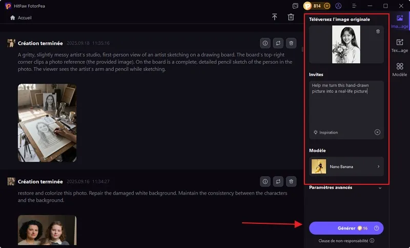The height and width of the screenshot is (248, 410).
Task: Click the Inspiration prompt suggestion button
Action: [326, 132]
